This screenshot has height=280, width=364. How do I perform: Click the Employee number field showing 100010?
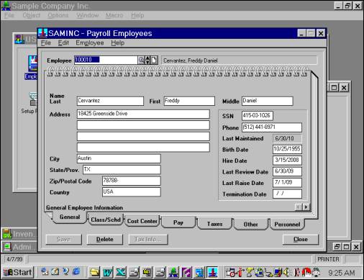(106, 60)
